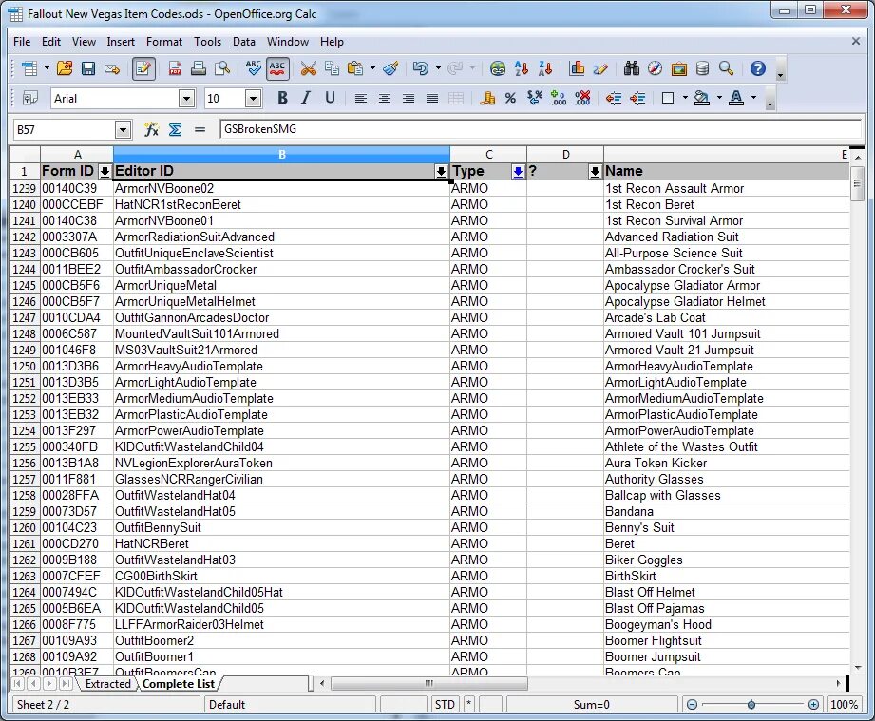875x721 pixels.
Task: Click the New spreadsheet icon
Action: (x=29, y=68)
